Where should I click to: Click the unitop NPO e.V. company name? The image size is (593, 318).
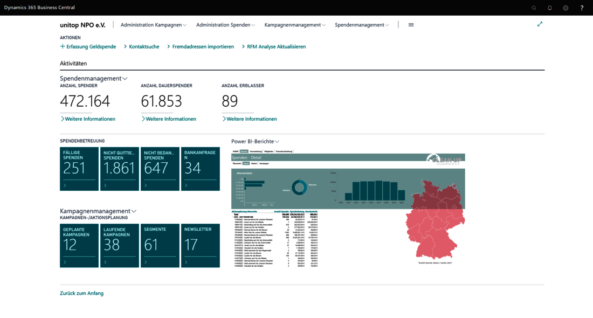[82, 25]
